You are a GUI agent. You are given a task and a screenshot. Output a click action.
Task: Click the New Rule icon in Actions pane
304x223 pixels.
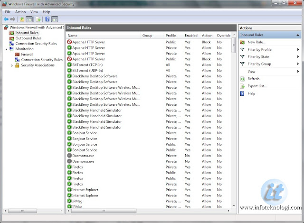coord(242,42)
